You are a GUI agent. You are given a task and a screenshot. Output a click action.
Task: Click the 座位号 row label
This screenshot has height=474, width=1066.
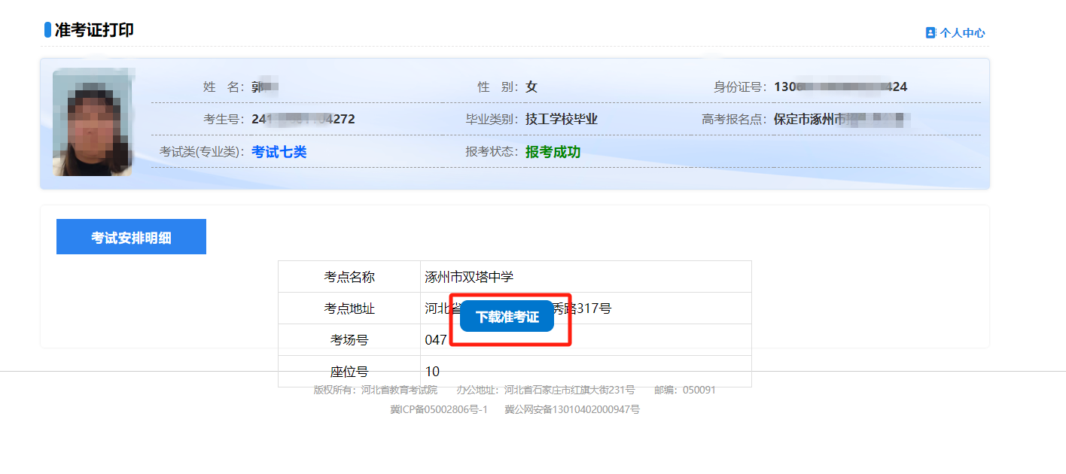(x=349, y=372)
